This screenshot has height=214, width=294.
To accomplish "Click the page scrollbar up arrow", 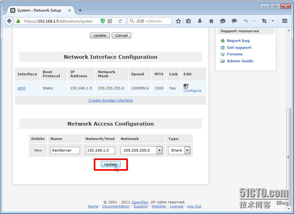I will click(289, 30).
